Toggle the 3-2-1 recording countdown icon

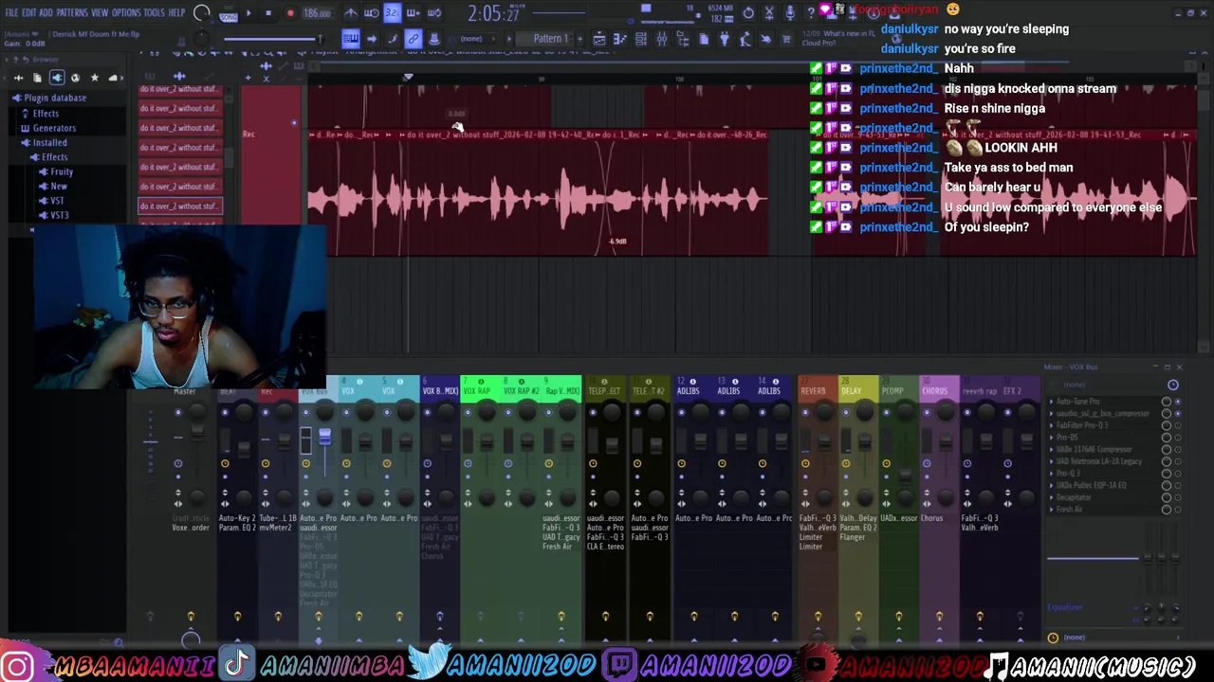tap(393, 13)
